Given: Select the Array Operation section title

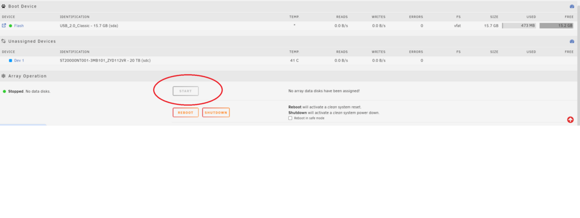Looking at the screenshot, I should coord(27,76).
